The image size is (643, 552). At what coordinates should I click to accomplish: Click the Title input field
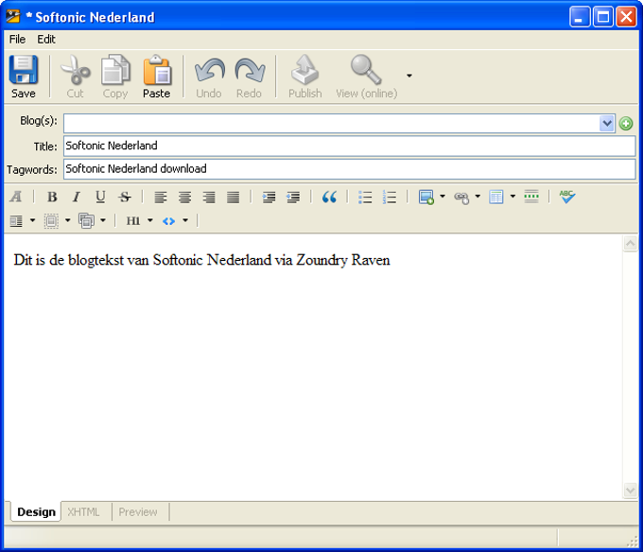[x=349, y=146]
